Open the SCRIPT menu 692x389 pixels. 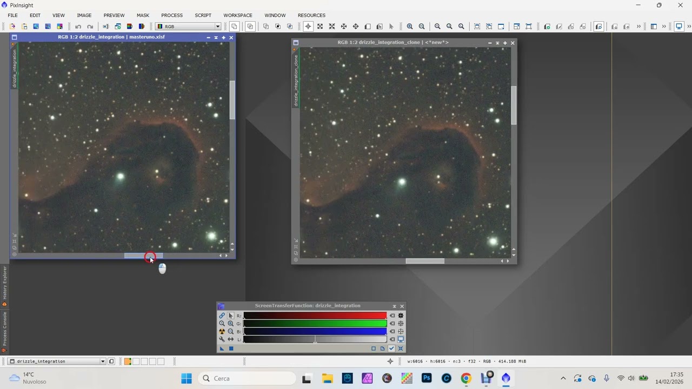coord(203,15)
